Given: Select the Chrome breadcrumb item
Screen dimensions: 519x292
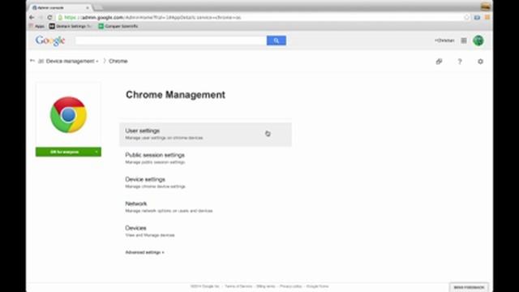Looking at the screenshot, I should tap(118, 62).
